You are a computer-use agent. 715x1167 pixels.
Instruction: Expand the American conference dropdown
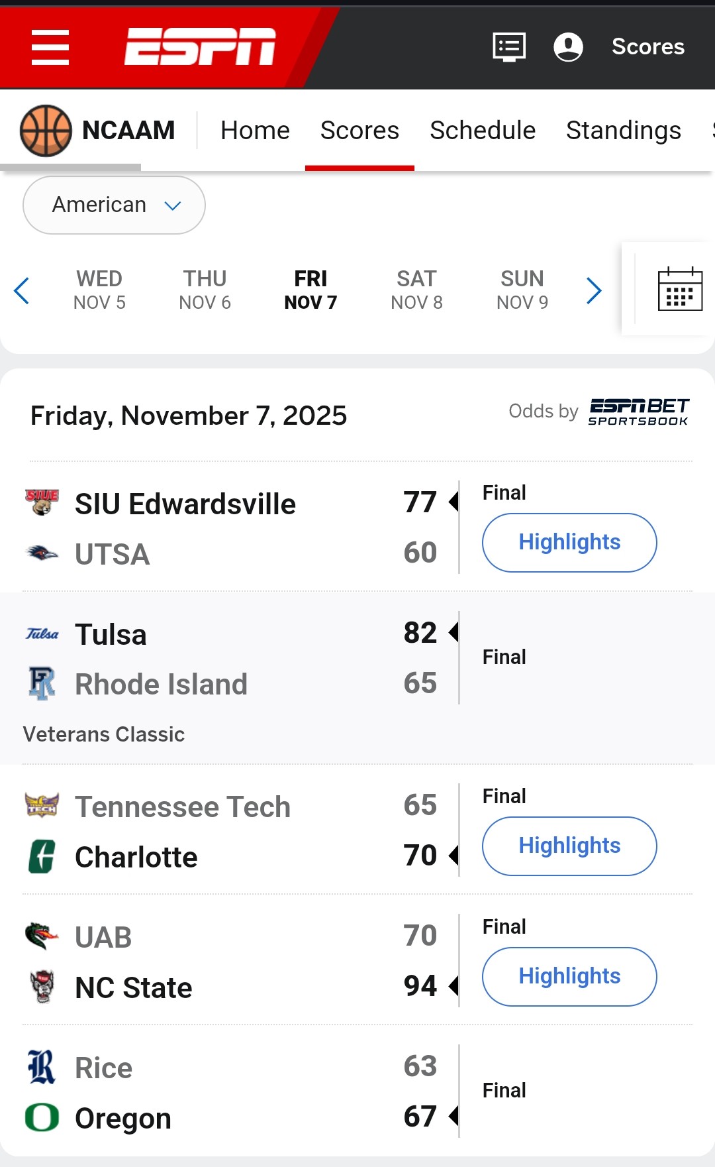(x=114, y=205)
